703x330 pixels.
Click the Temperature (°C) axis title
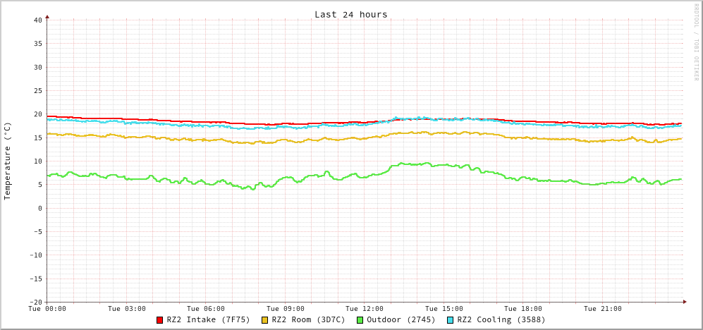pyautogui.click(x=8, y=161)
